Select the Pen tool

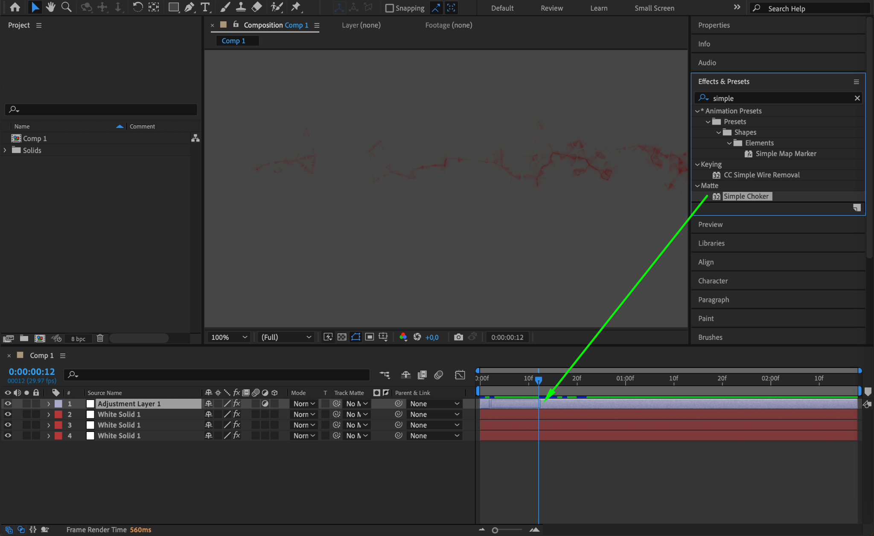click(x=189, y=7)
